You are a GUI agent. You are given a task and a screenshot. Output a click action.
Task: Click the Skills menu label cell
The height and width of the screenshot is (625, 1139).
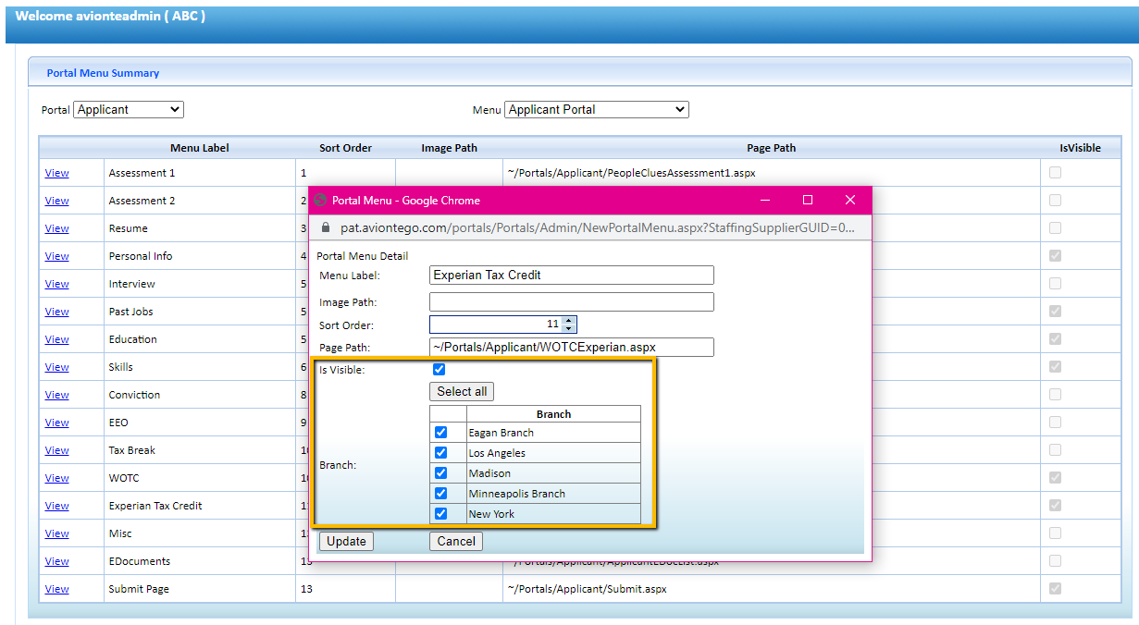[x=200, y=367]
